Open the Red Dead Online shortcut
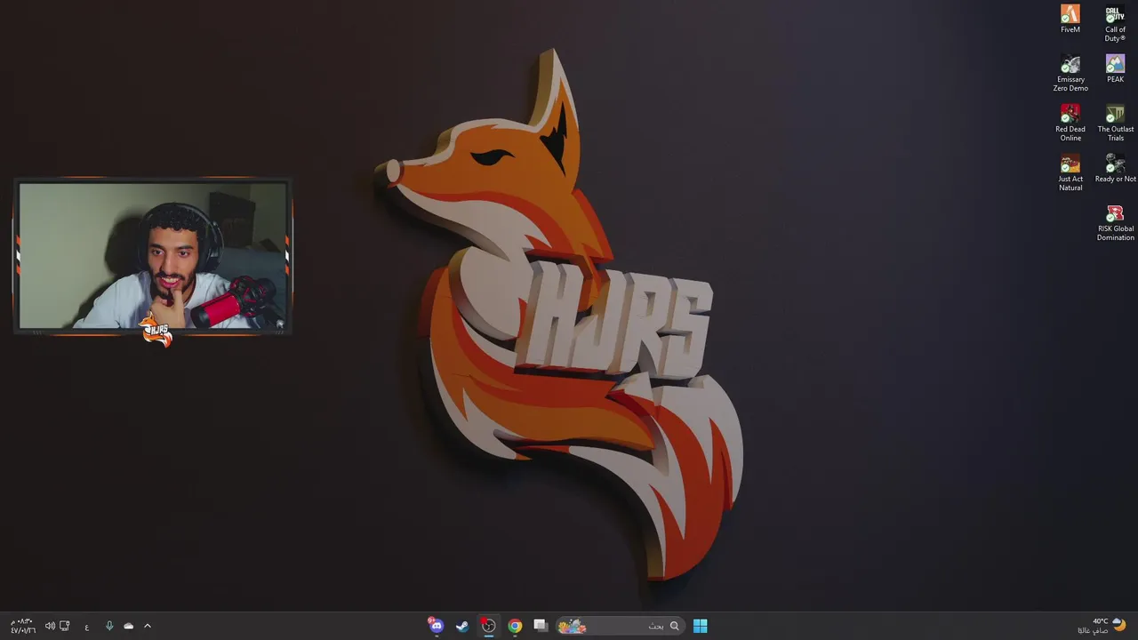 [1070, 124]
